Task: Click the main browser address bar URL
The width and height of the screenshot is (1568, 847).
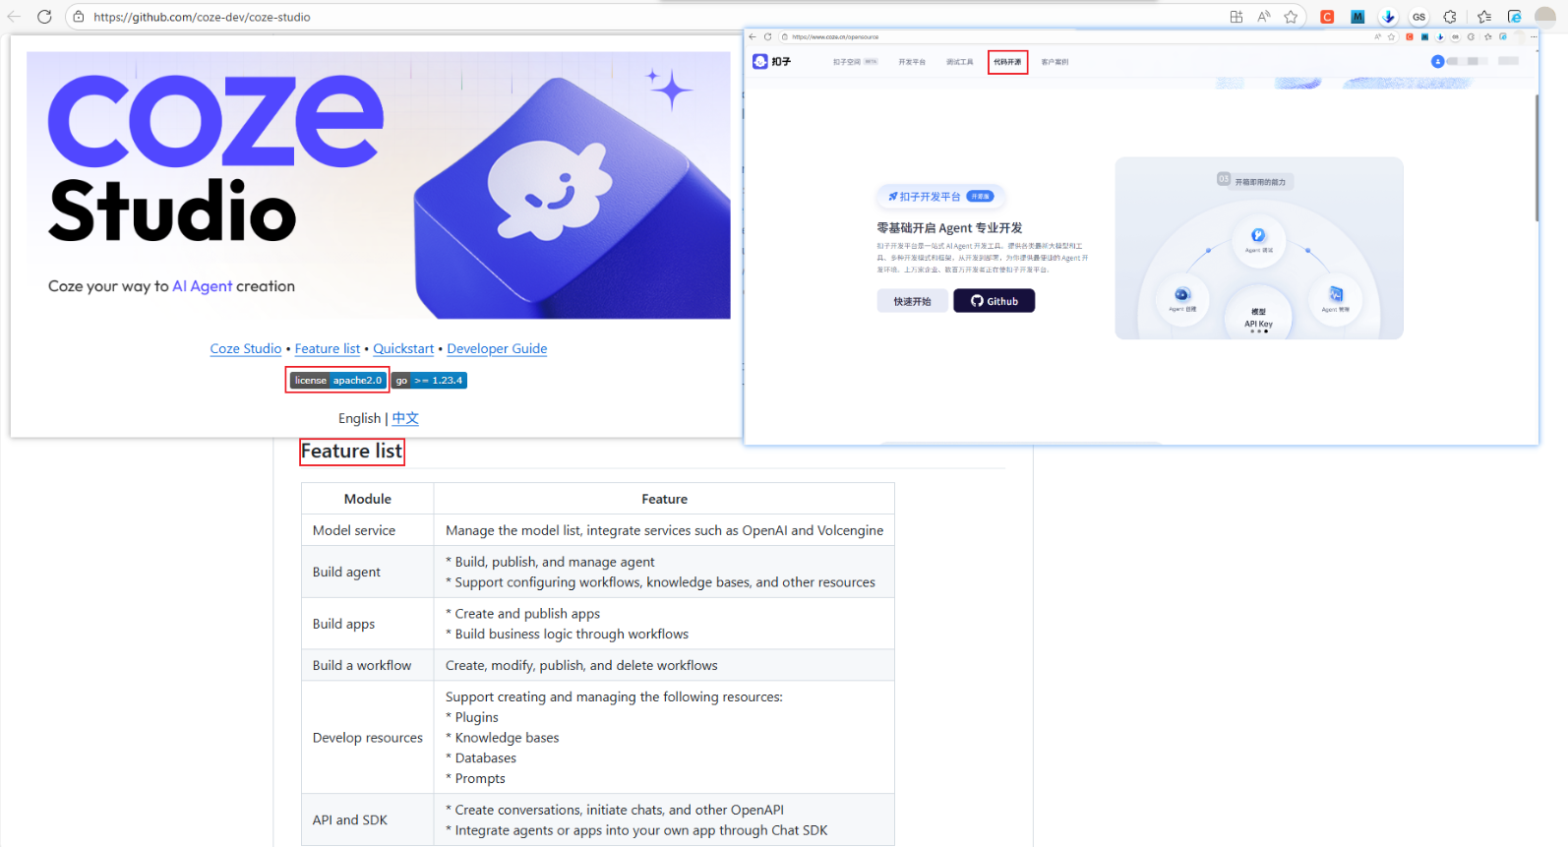Action: (x=202, y=17)
